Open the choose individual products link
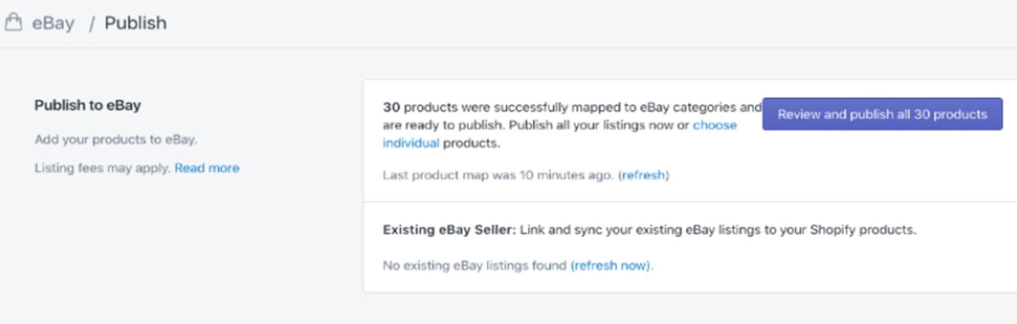Image resolution: width=1017 pixels, height=324 pixels. (559, 134)
